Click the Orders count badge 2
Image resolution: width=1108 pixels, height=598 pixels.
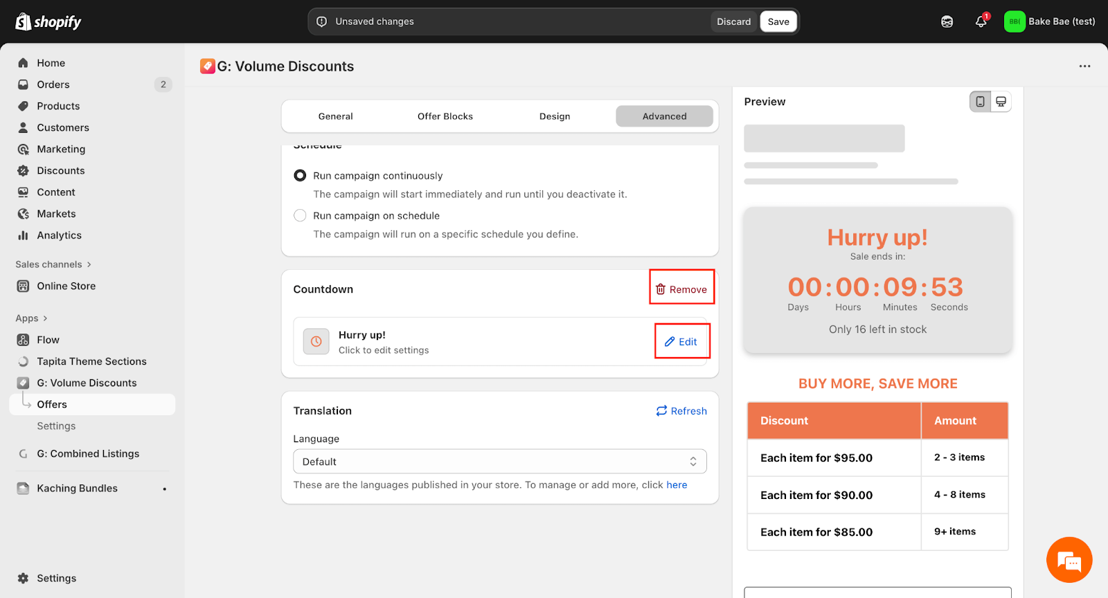163,84
